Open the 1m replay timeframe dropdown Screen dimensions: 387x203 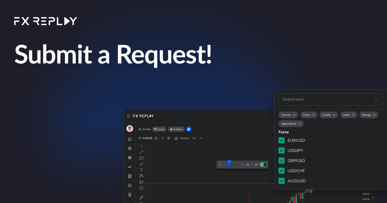pos(249,164)
